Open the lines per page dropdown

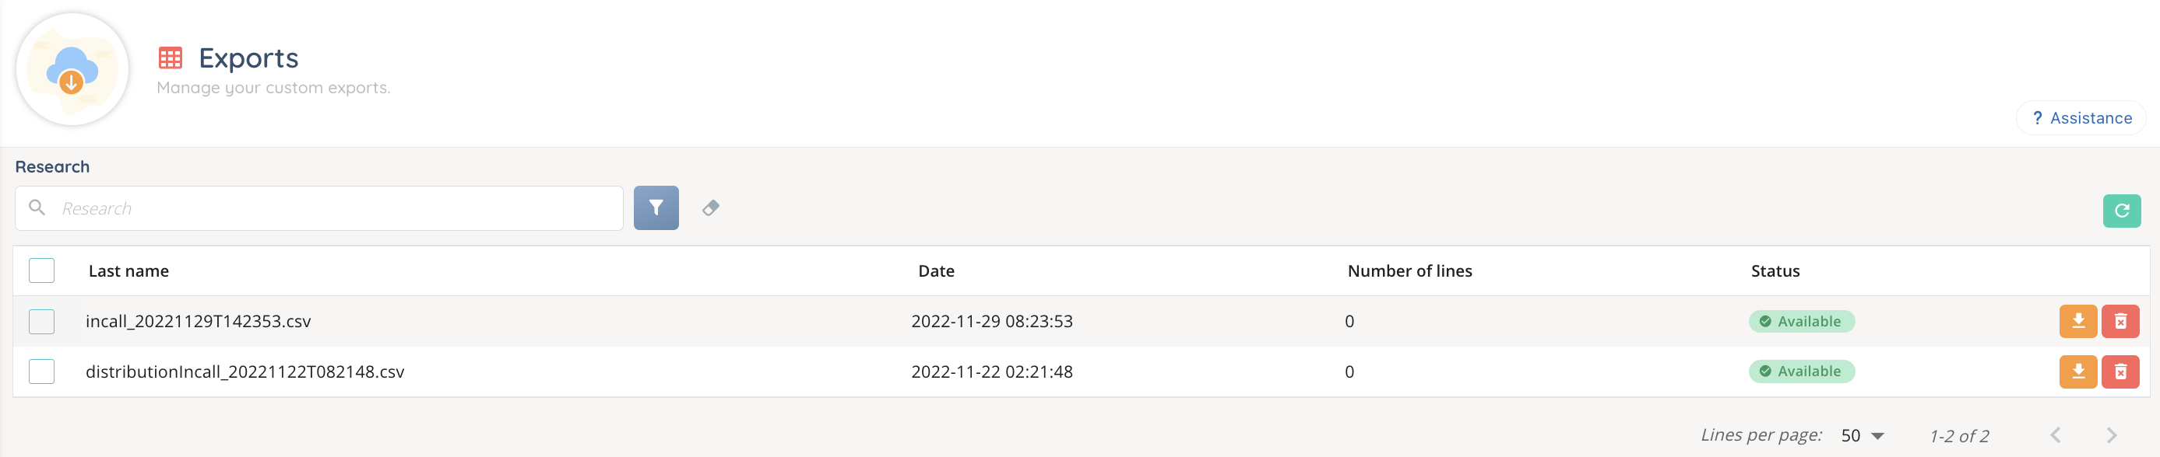(1863, 436)
